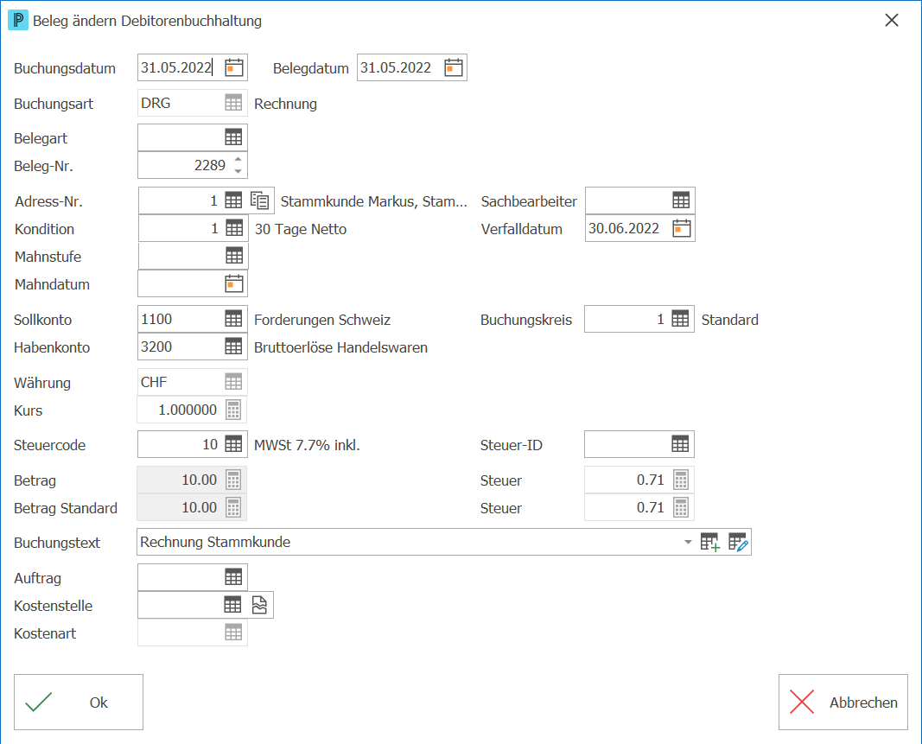
Task: Open the Sachbearbeiter lookup table
Action: click(x=681, y=200)
